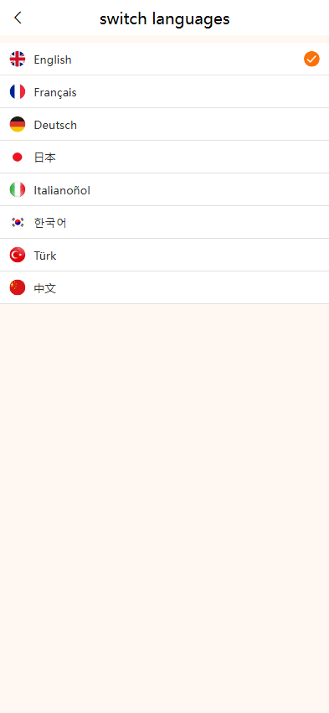Screen dimensions: 329x713
Task: Switch language to Türk
Action: 164,256
